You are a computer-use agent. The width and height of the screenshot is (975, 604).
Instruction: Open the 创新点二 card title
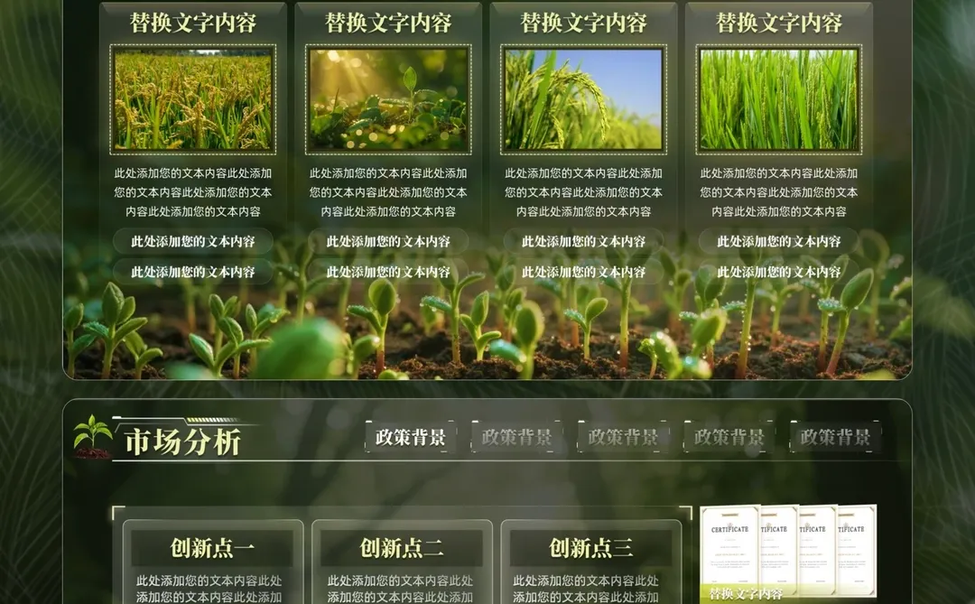pos(400,547)
